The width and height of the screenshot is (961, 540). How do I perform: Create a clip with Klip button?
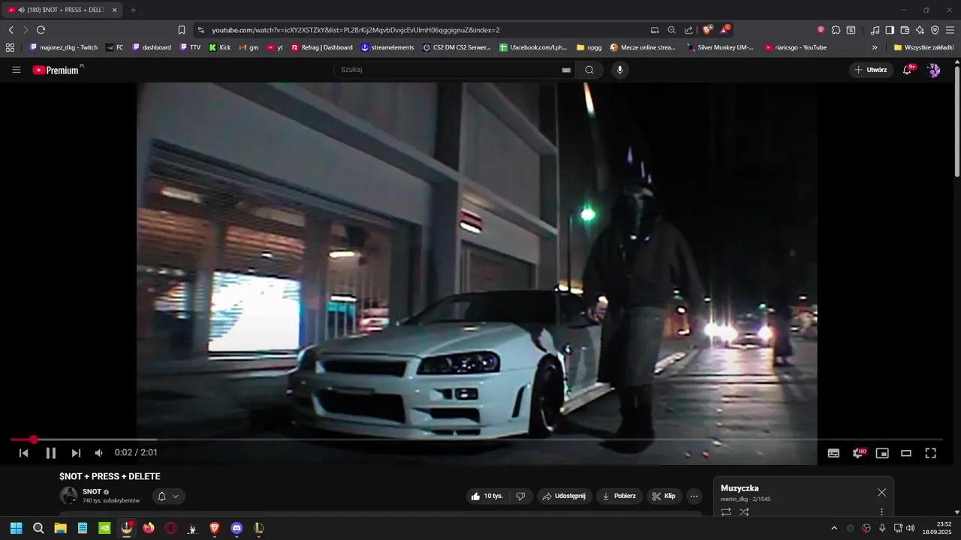(664, 496)
